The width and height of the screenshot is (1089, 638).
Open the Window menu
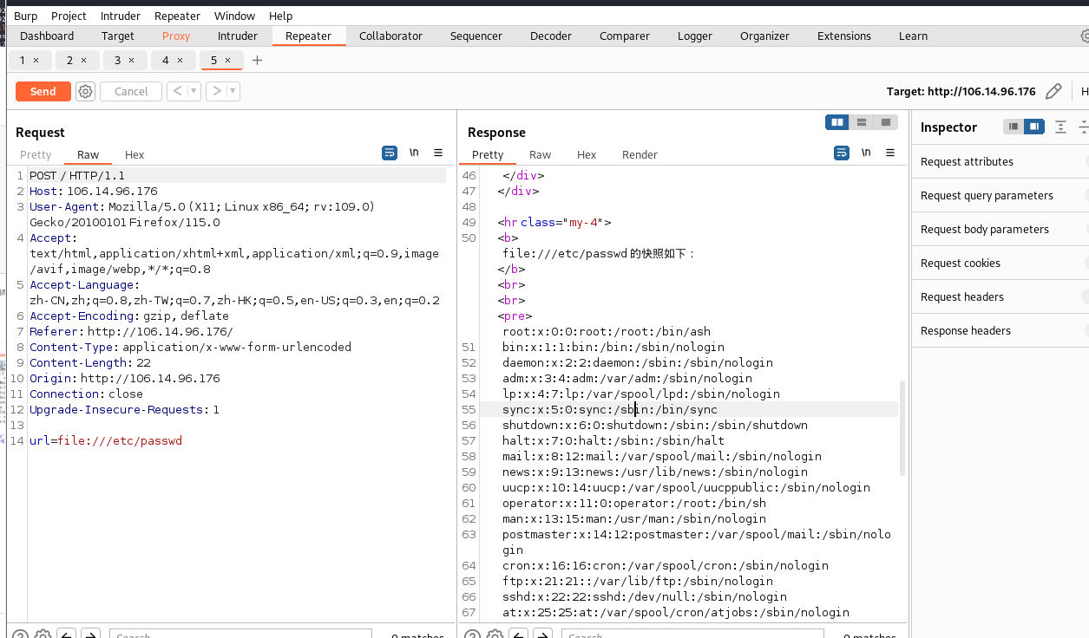[234, 16]
